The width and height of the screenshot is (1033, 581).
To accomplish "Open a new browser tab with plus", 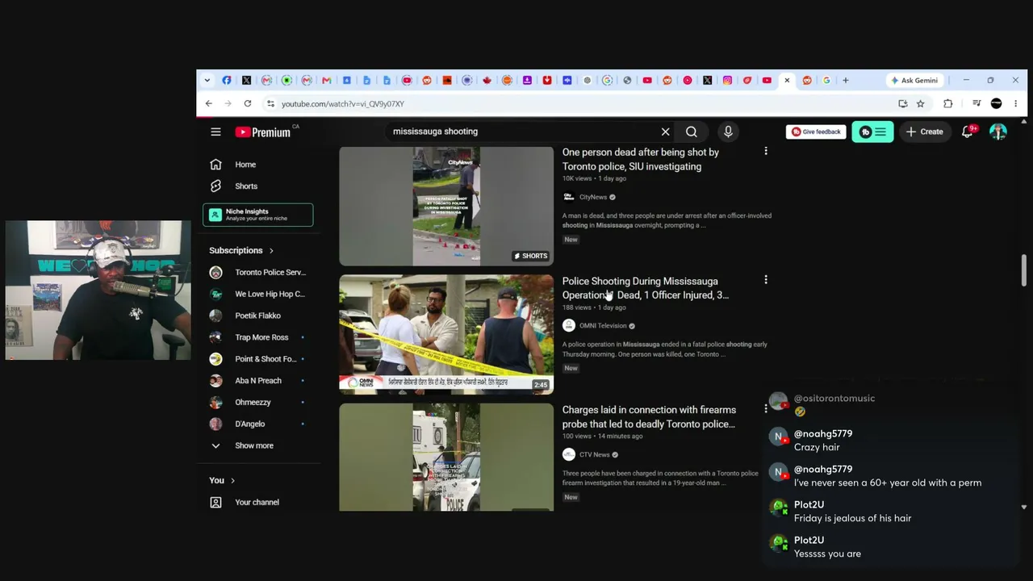I will [x=846, y=81].
